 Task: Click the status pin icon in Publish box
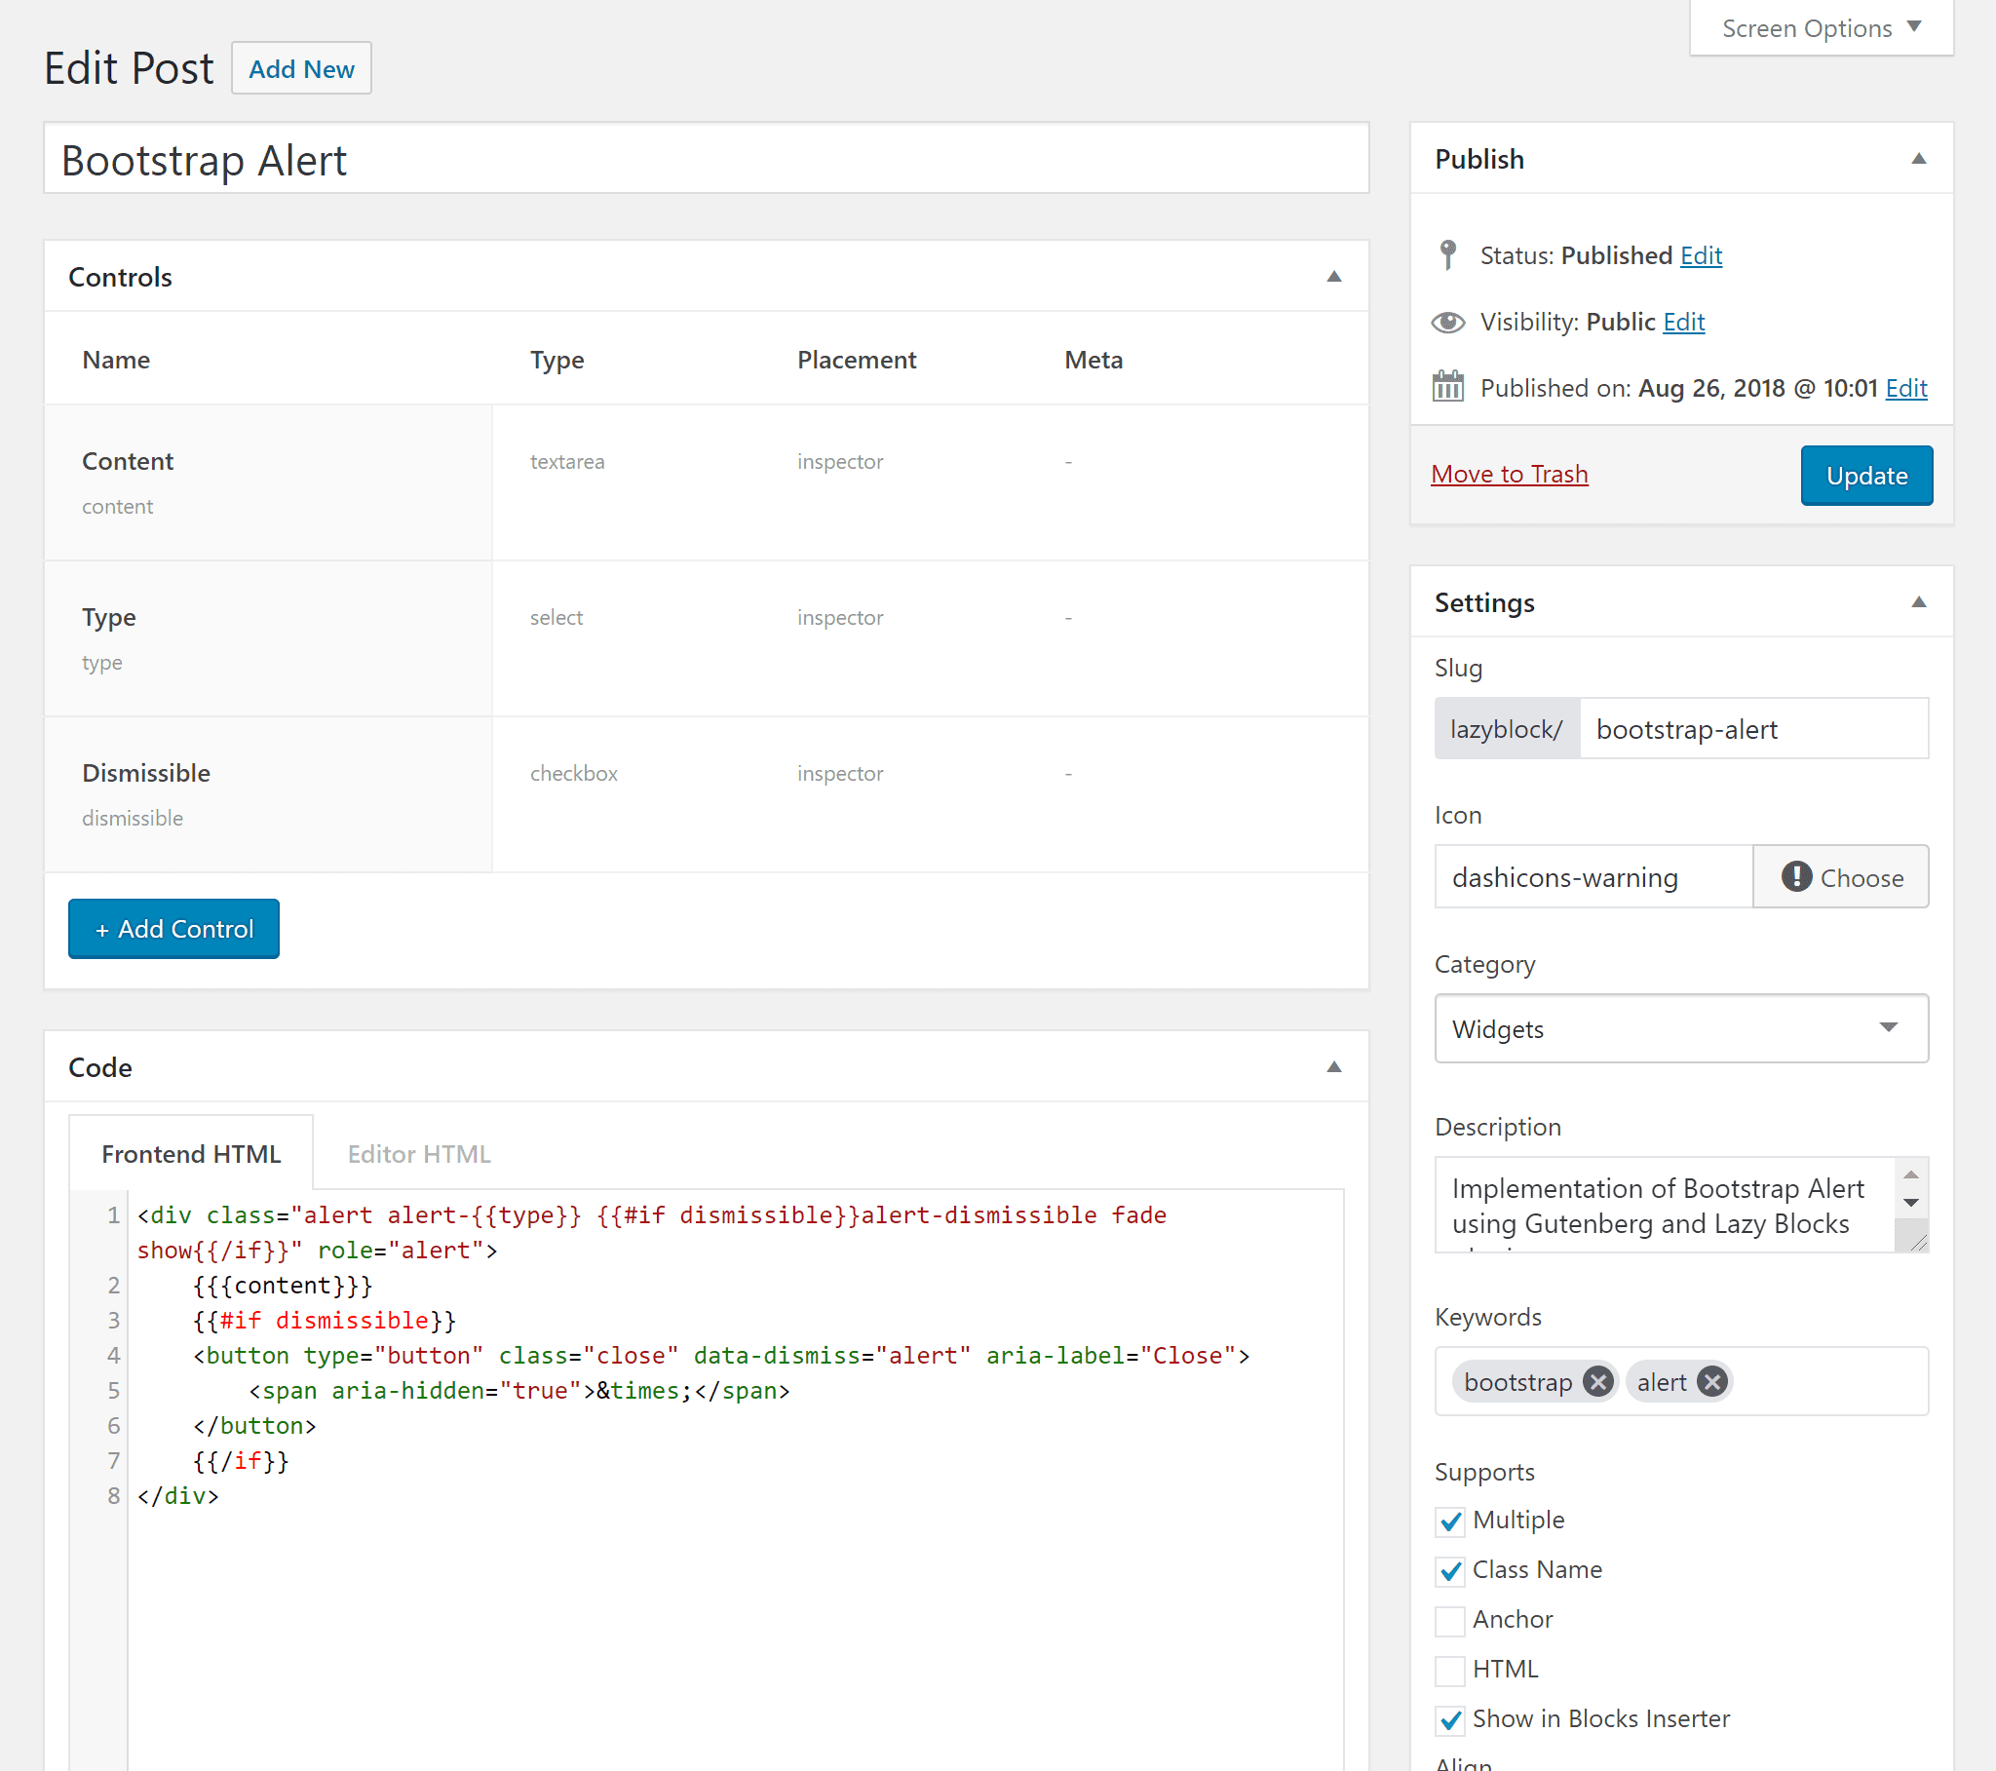(x=1448, y=255)
